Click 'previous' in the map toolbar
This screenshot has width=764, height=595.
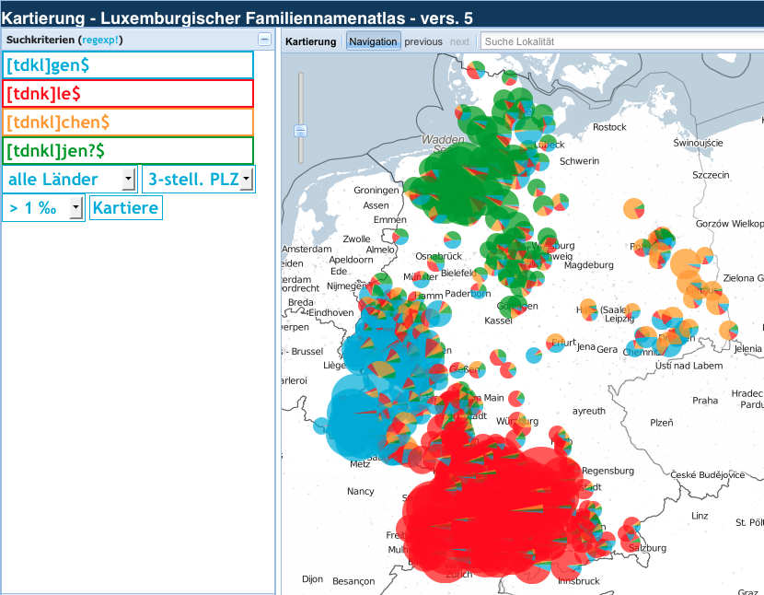[423, 41]
